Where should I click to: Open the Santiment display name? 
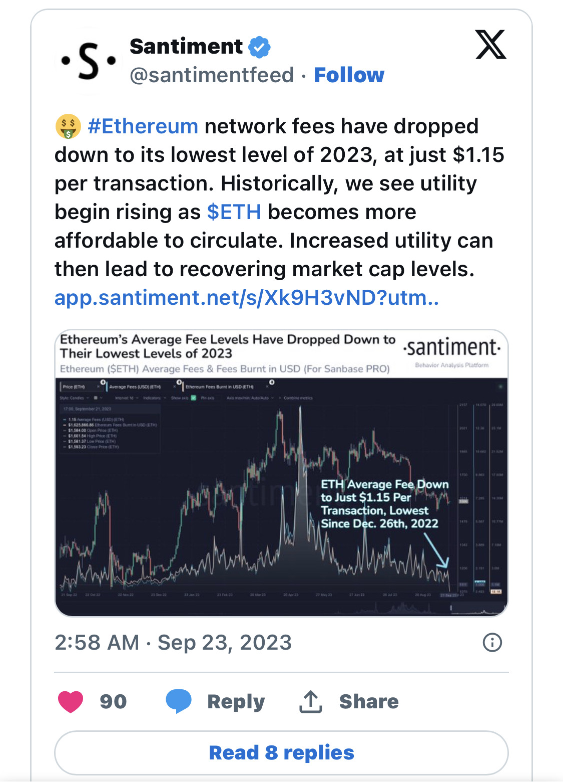(186, 47)
